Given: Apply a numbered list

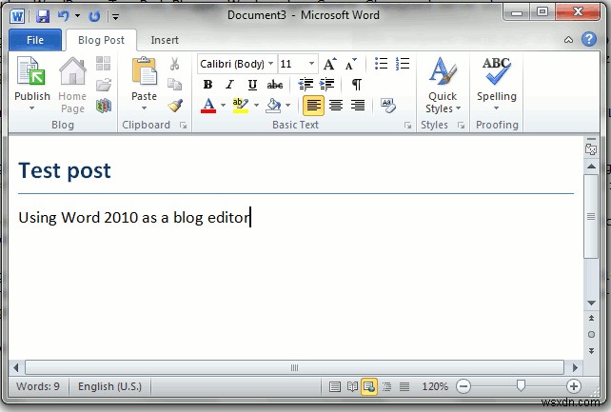Looking at the screenshot, I should click(x=403, y=64).
